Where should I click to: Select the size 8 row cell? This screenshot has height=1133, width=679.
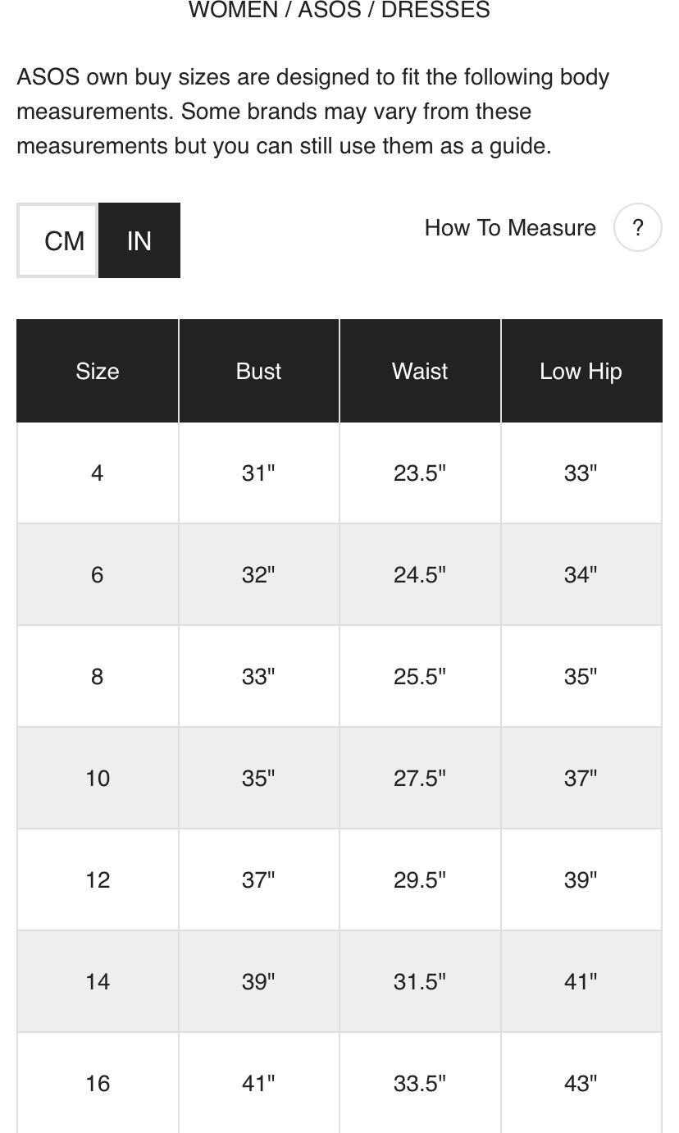point(98,677)
